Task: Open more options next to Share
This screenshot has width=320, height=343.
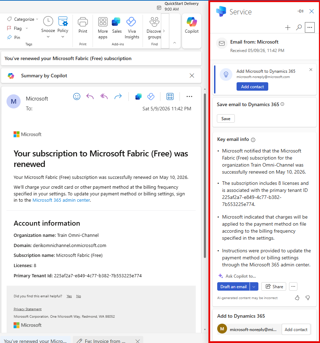Action: (293, 286)
